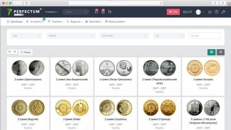
Task: Click the document notes icon in header
Action: (110, 12)
